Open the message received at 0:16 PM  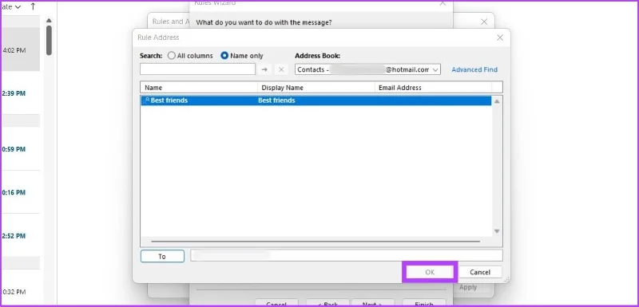(22, 192)
